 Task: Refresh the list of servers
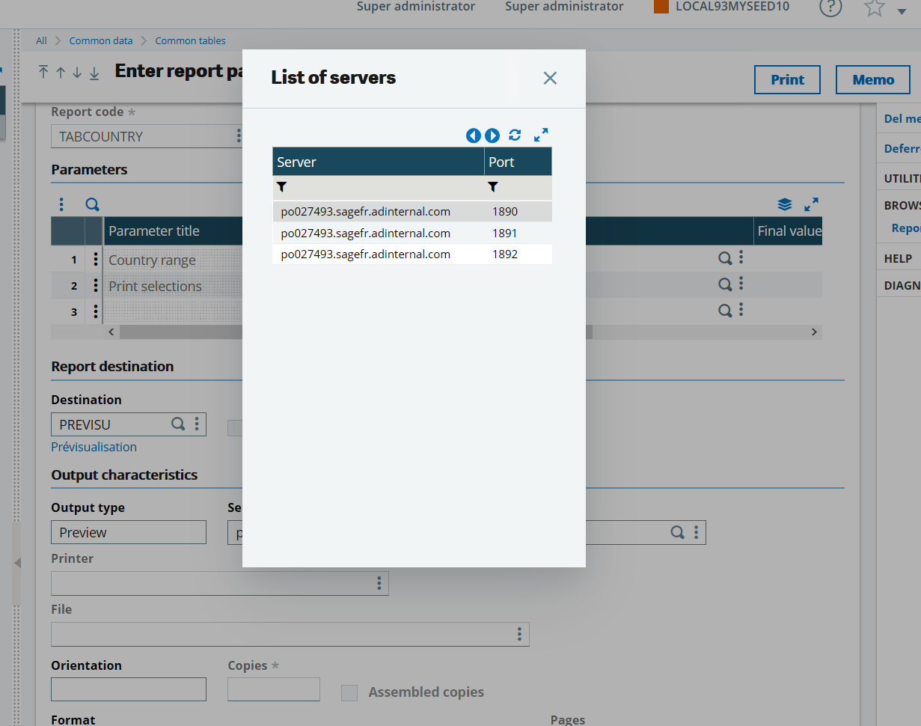click(x=515, y=135)
